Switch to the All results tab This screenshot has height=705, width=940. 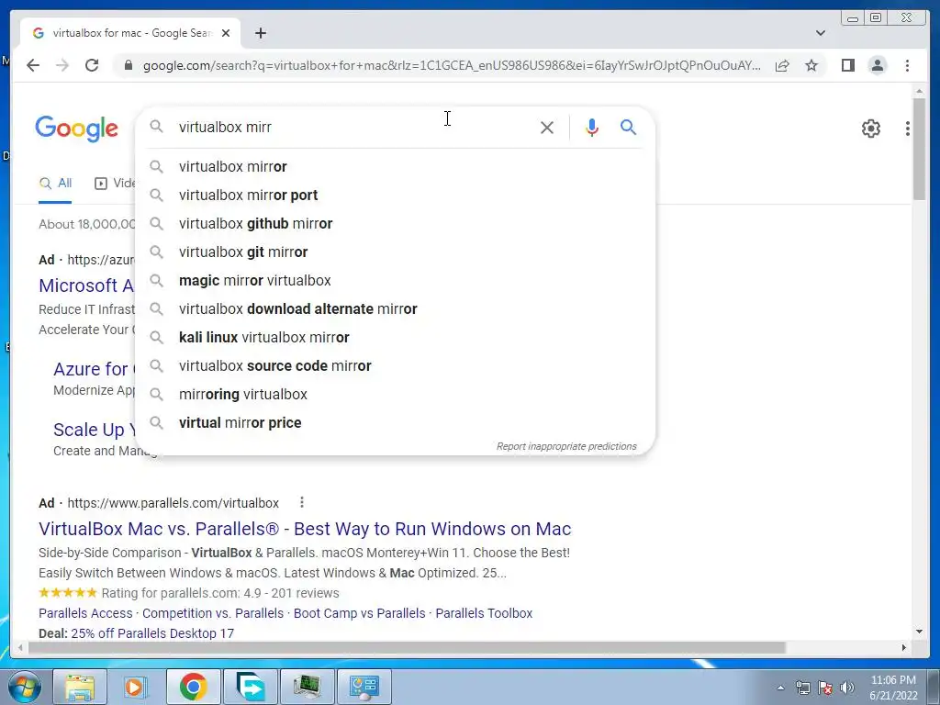point(55,184)
